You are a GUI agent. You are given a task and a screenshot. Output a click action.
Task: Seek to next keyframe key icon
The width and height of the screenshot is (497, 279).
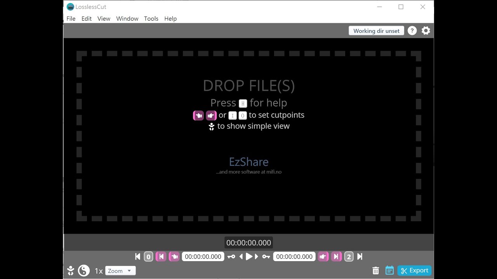pyautogui.click(x=266, y=257)
